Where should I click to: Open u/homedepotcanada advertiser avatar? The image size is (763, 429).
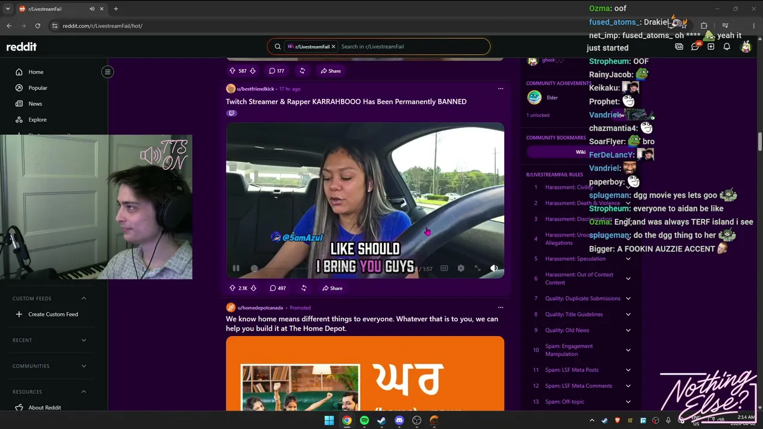(x=231, y=307)
